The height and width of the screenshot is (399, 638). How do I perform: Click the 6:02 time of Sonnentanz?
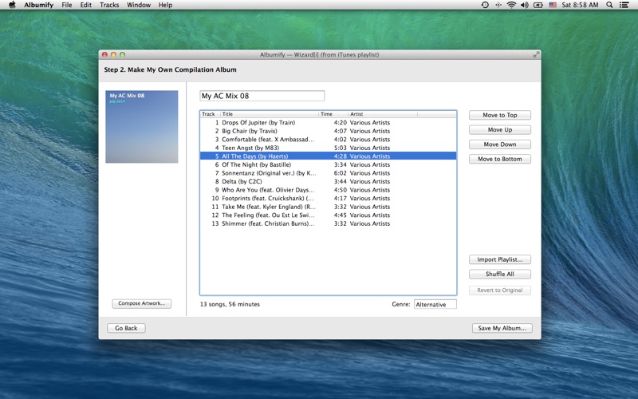point(341,173)
